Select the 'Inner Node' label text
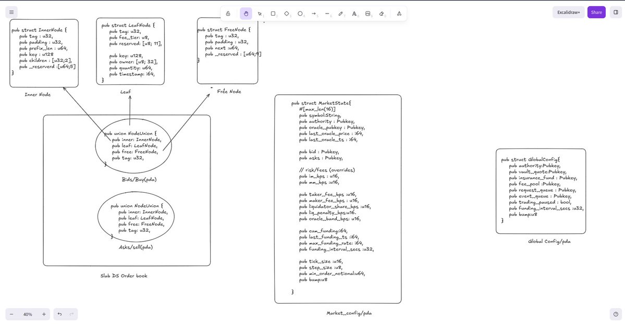 [x=38, y=95]
